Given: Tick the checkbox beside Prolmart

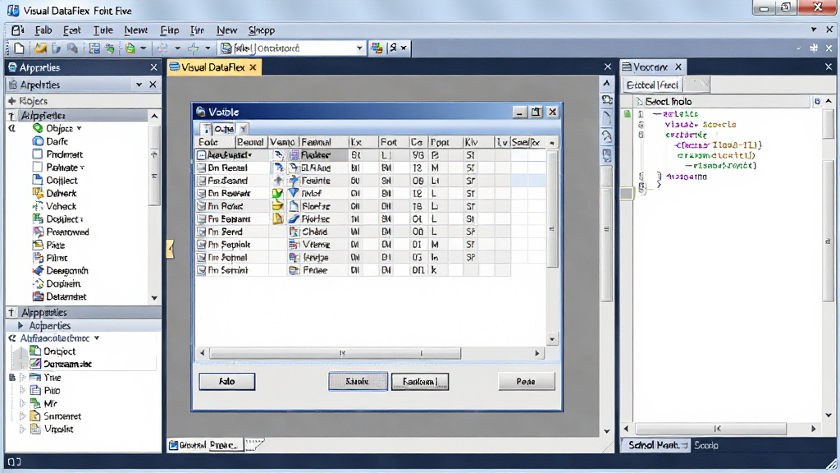Looking at the screenshot, I should pyautogui.click(x=38, y=154).
